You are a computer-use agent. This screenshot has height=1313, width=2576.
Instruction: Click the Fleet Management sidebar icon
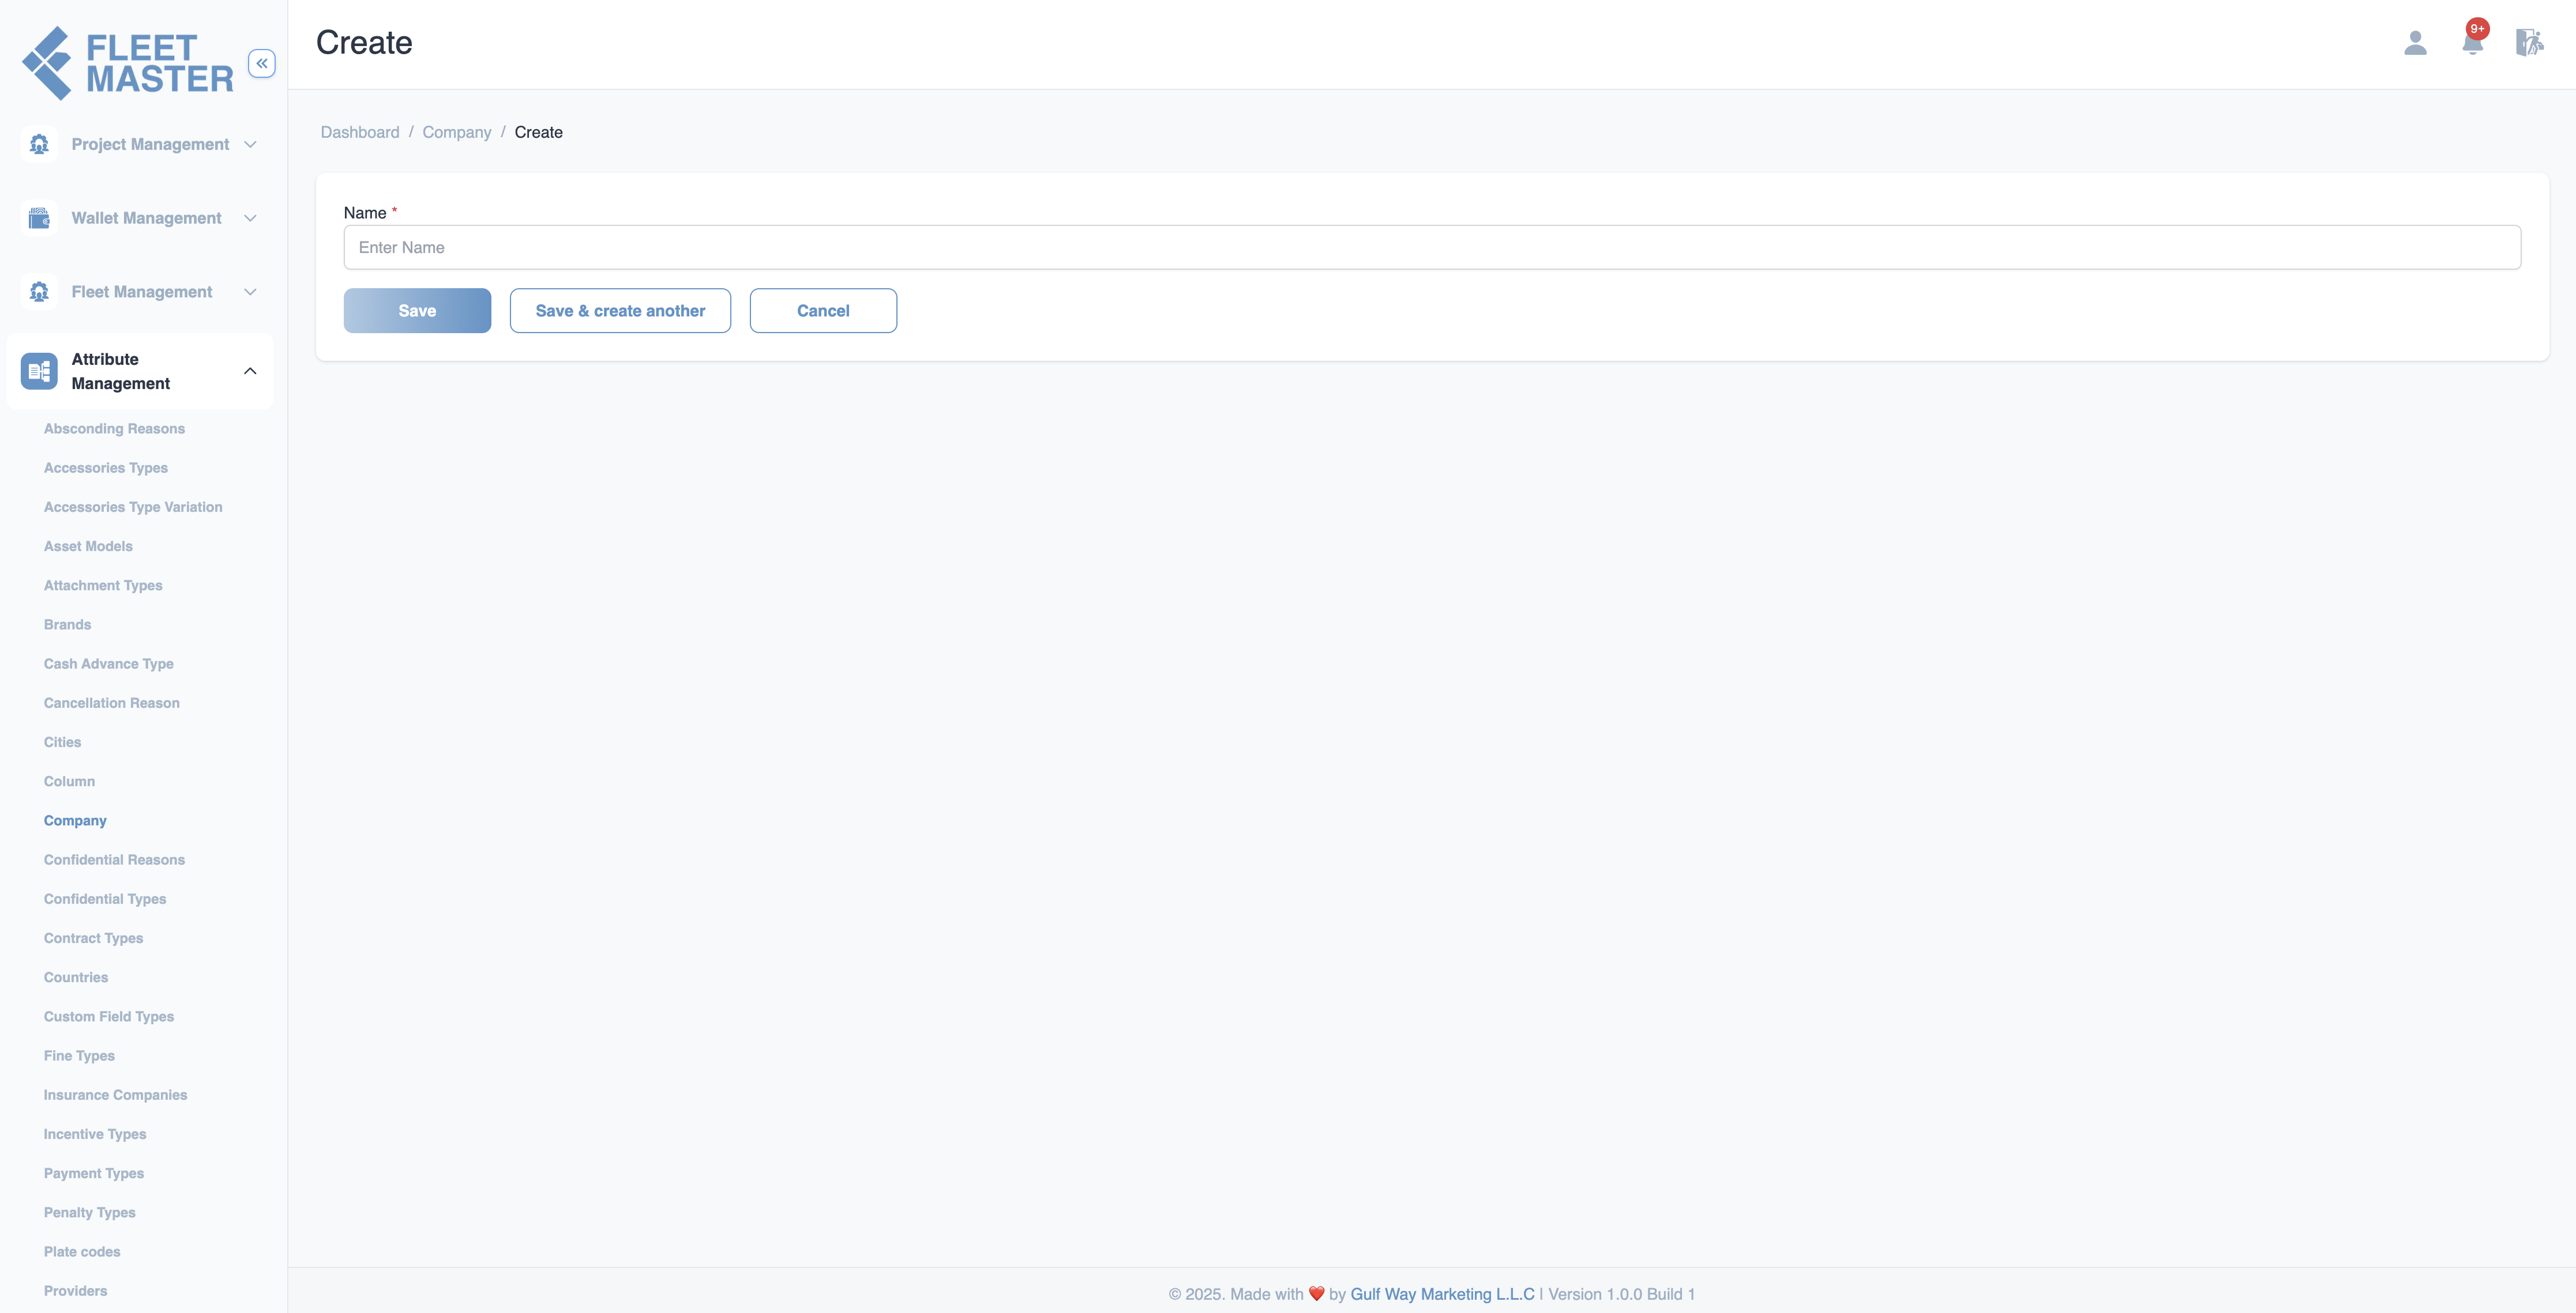pos(39,292)
